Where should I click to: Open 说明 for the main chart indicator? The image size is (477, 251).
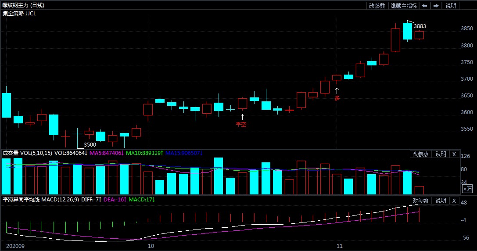pos(451,6)
